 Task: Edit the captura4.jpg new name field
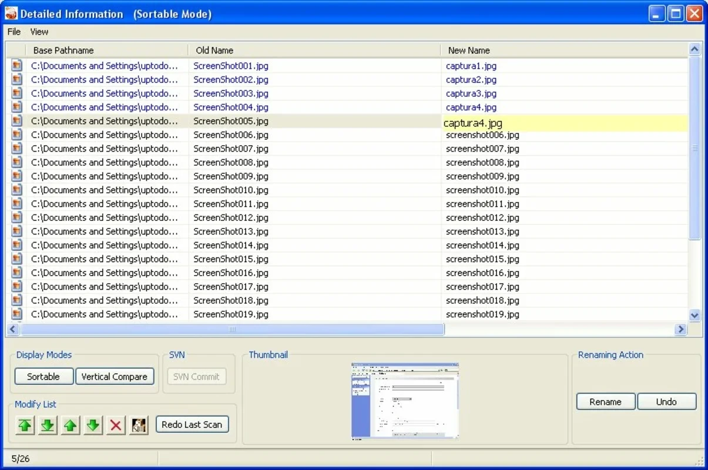click(563, 123)
